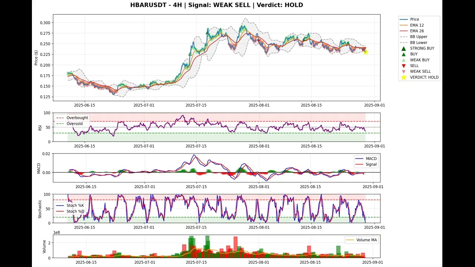Click the 0.02 tick on the MACD axis
This screenshot has width=475, height=267.
click(46, 154)
